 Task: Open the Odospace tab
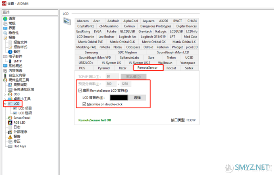point(133,47)
